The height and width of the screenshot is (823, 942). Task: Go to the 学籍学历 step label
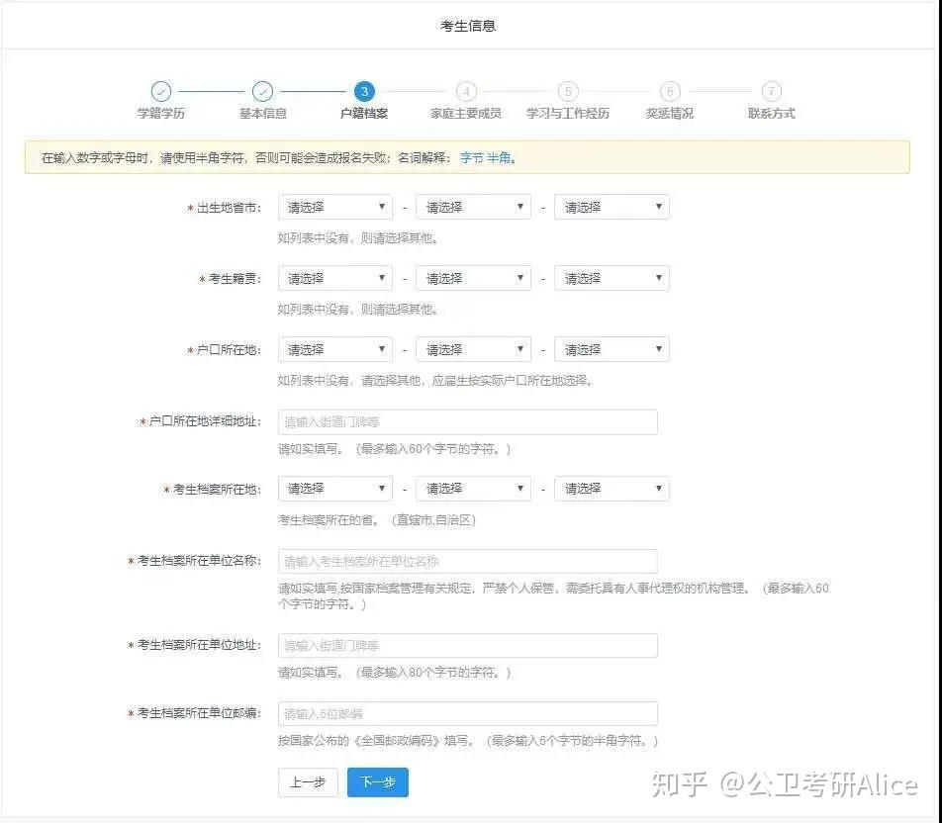(161, 113)
